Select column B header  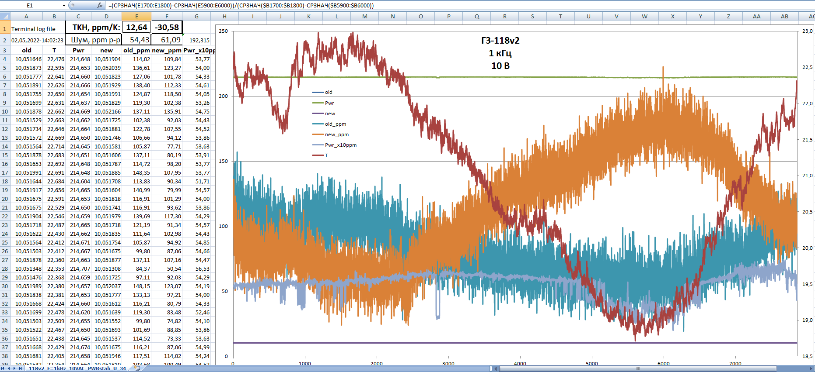pos(54,16)
